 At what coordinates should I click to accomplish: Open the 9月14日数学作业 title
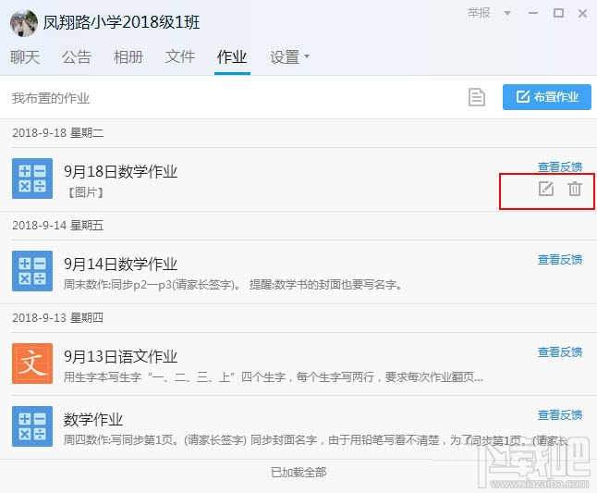120,264
